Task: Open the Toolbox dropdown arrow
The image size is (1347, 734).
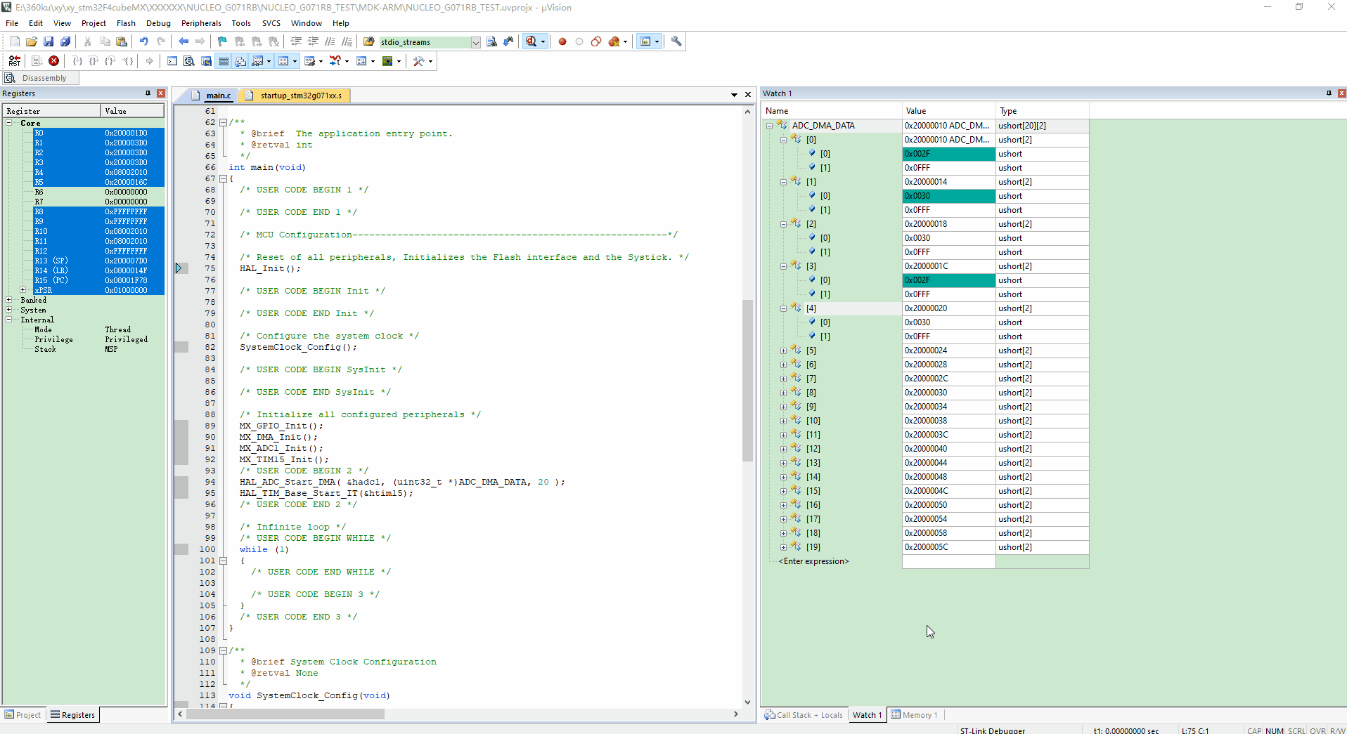Action: [x=430, y=61]
